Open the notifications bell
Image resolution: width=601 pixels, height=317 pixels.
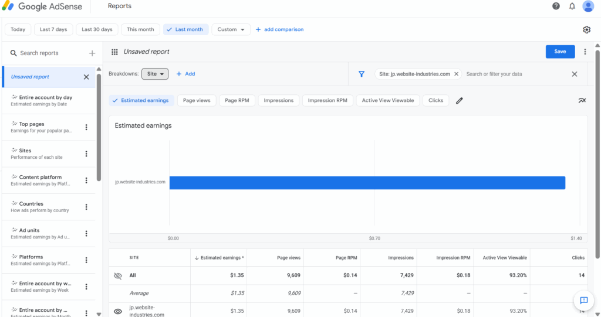point(572,6)
